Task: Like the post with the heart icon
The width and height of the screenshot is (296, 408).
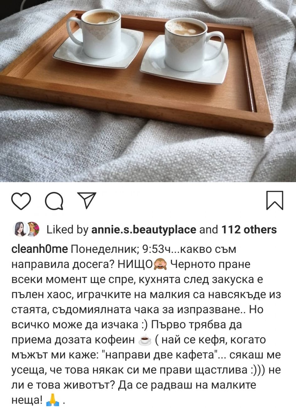Action: coord(21,201)
